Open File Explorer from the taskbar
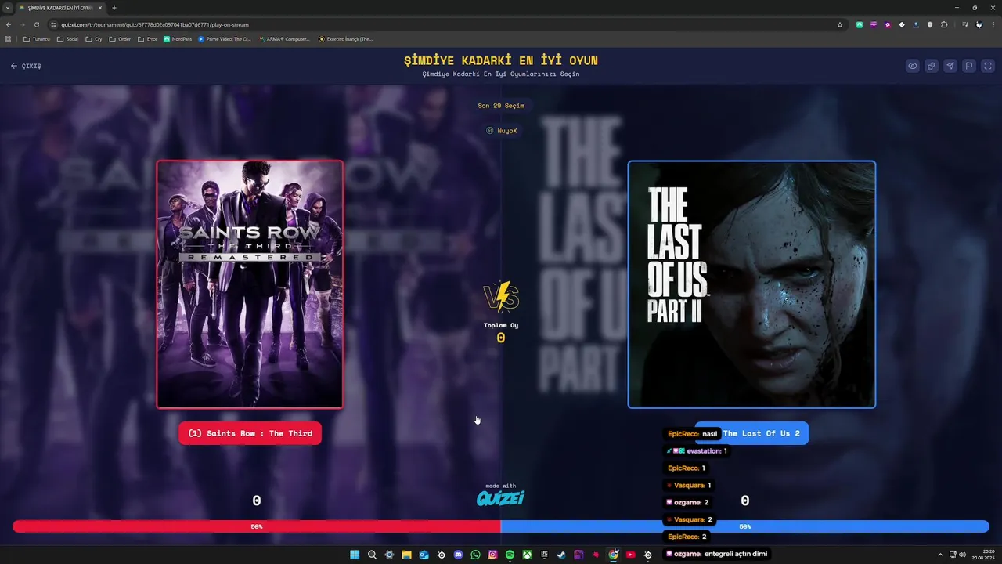Viewport: 1002px width, 564px height. tap(406, 555)
